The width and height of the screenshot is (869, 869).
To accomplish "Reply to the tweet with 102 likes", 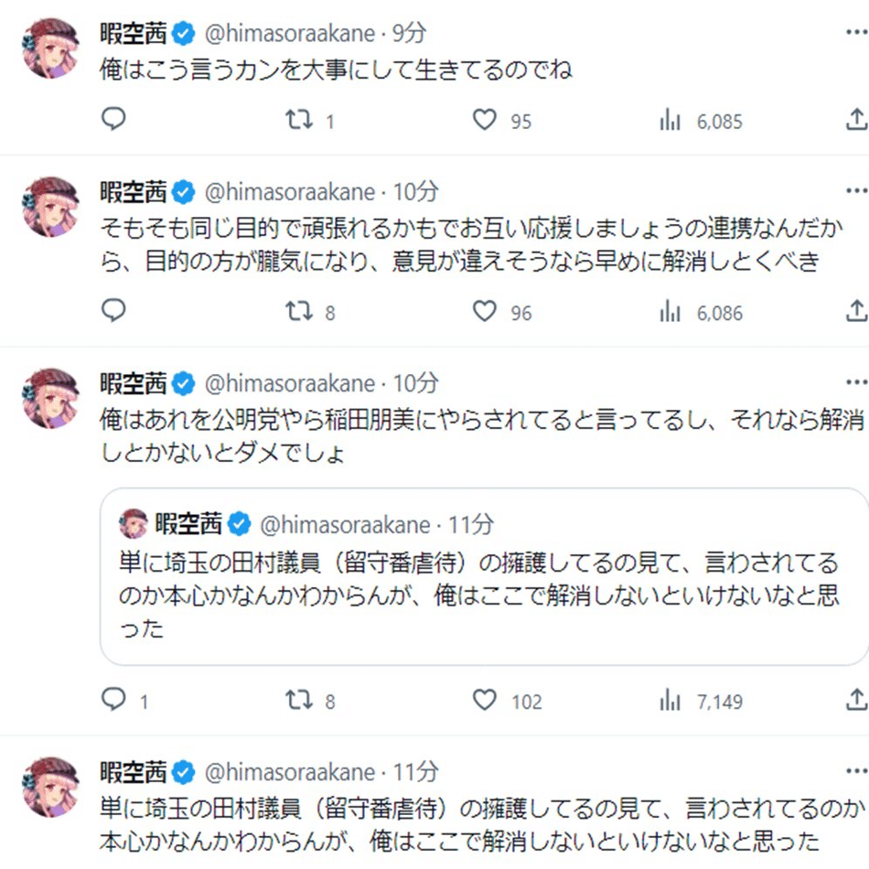I will tap(113, 701).
